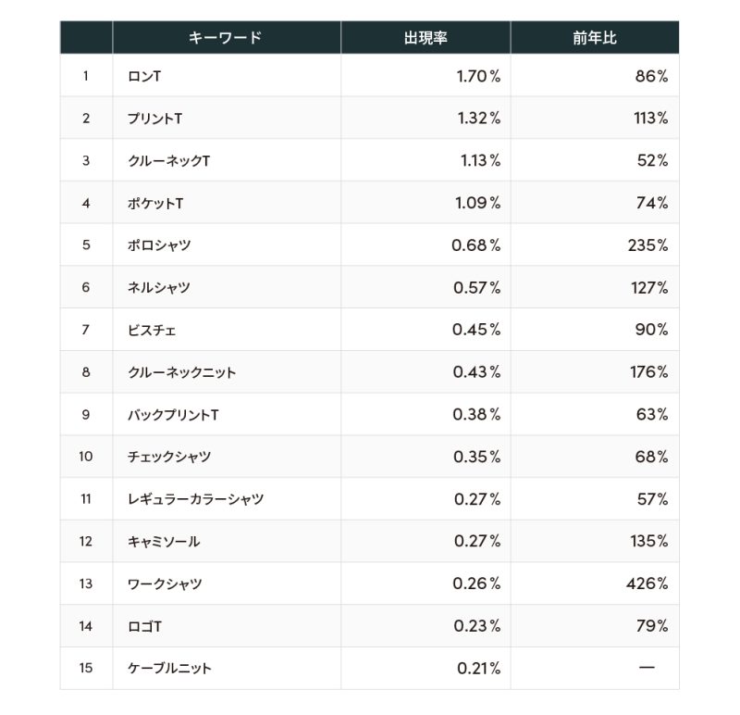This screenshot has height=715, width=740.
Task: Click the ケーブルニット keyword
Action: [169, 669]
